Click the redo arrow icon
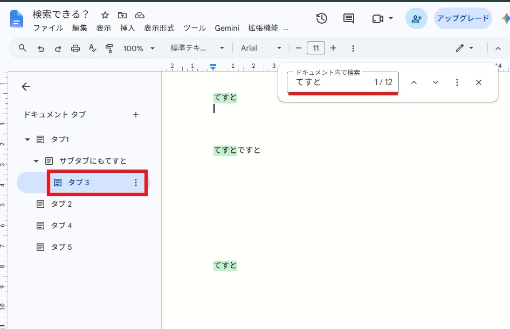 click(58, 48)
